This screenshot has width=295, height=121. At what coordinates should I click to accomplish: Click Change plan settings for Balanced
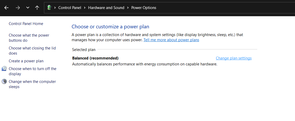tap(233, 58)
